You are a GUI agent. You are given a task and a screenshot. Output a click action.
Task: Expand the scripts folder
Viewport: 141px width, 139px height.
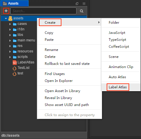tap(10, 57)
